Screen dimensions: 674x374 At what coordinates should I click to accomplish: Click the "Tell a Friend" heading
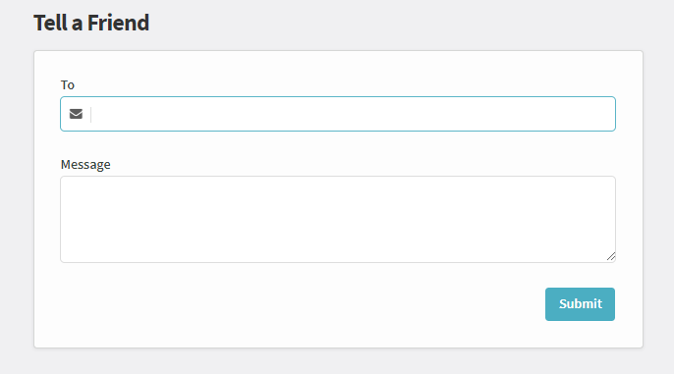click(91, 23)
